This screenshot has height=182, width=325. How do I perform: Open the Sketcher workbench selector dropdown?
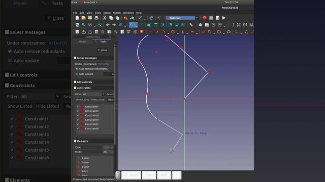[182, 18]
